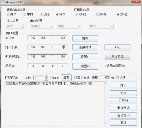Image resolution: width=142 pixels, height=128 pixels.
Task: Click the 设置IP button
Action: click(x=85, y=57)
